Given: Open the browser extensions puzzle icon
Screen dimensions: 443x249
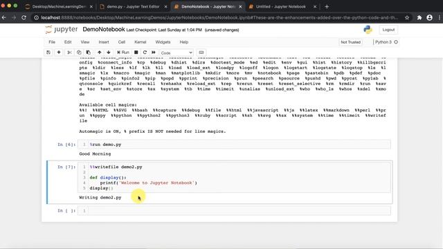Looking at the screenshot, I should (x=419, y=17).
